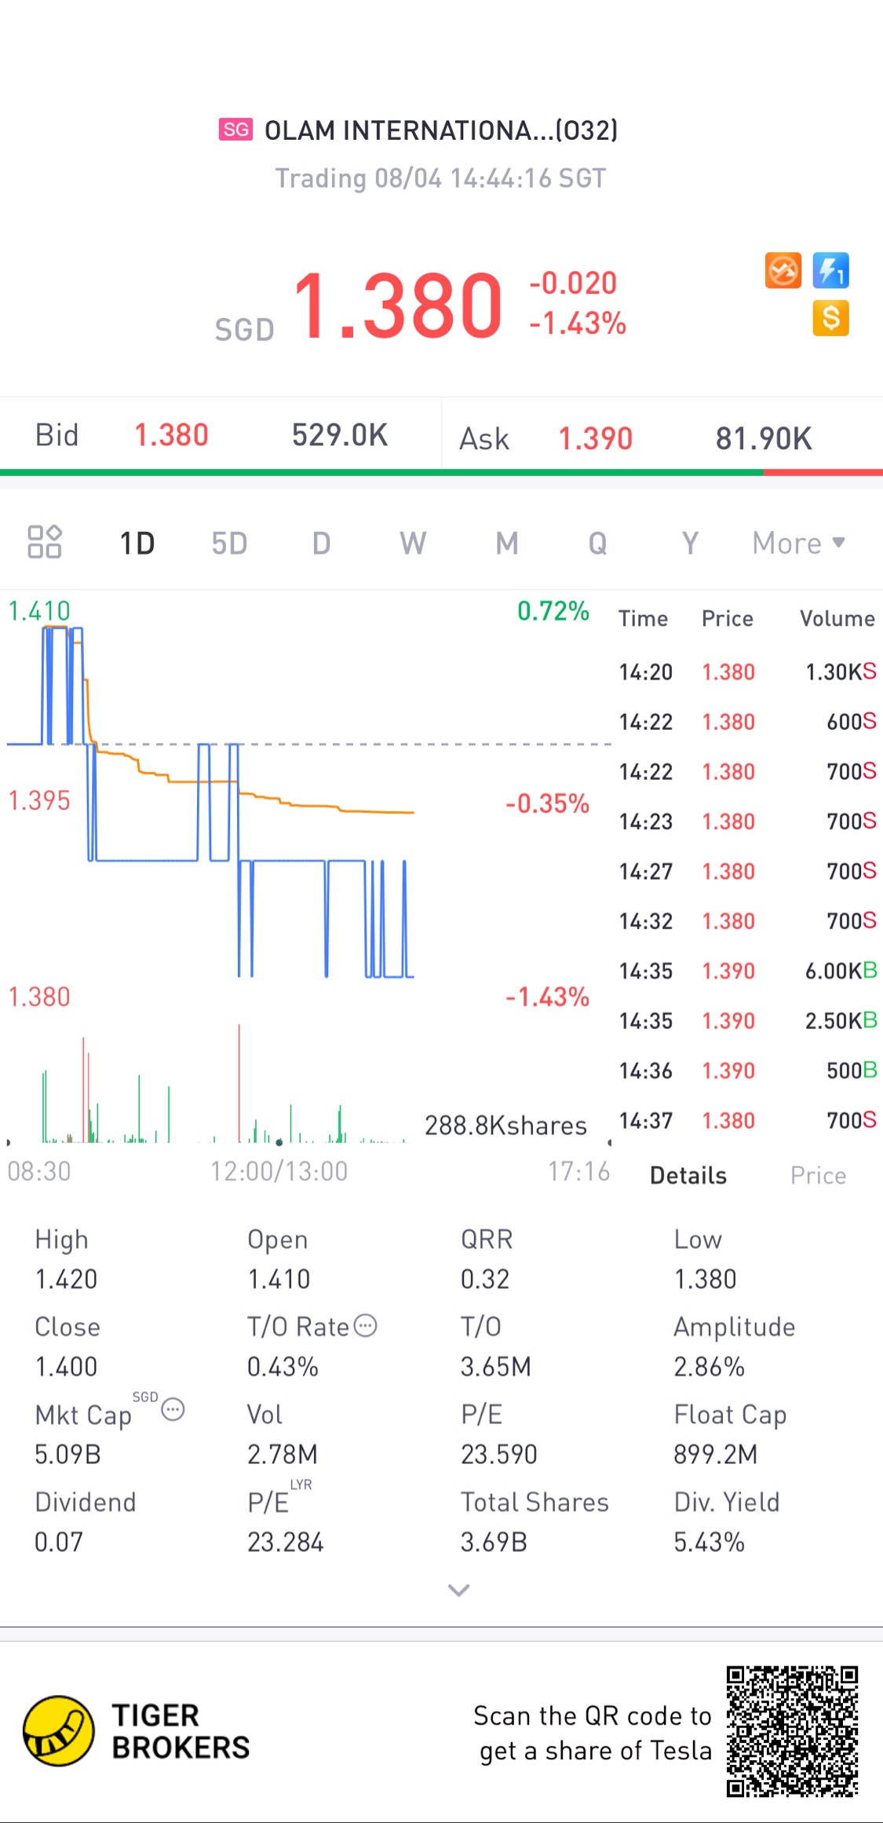
Task: Tap the Ask price 1.390
Action: (595, 438)
